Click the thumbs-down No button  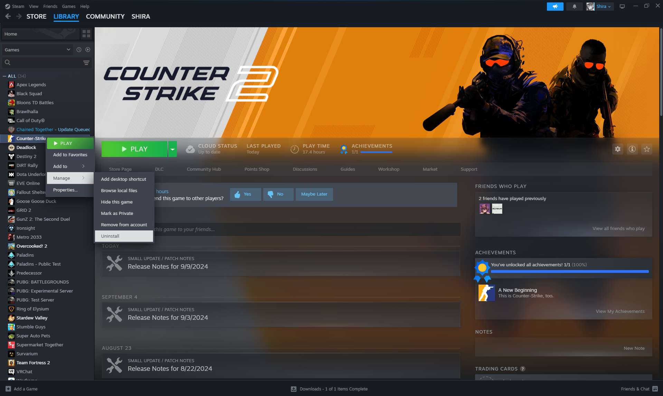tap(278, 194)
